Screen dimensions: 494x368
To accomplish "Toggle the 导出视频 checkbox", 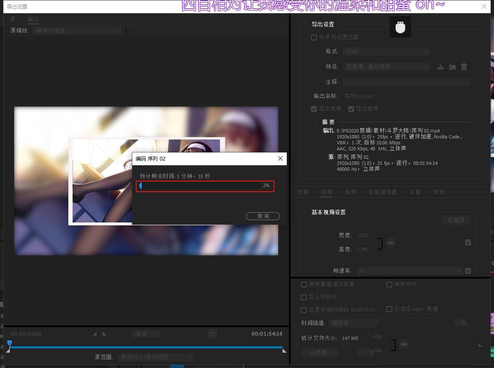I will pyautogui.click(x=314, y=109).
